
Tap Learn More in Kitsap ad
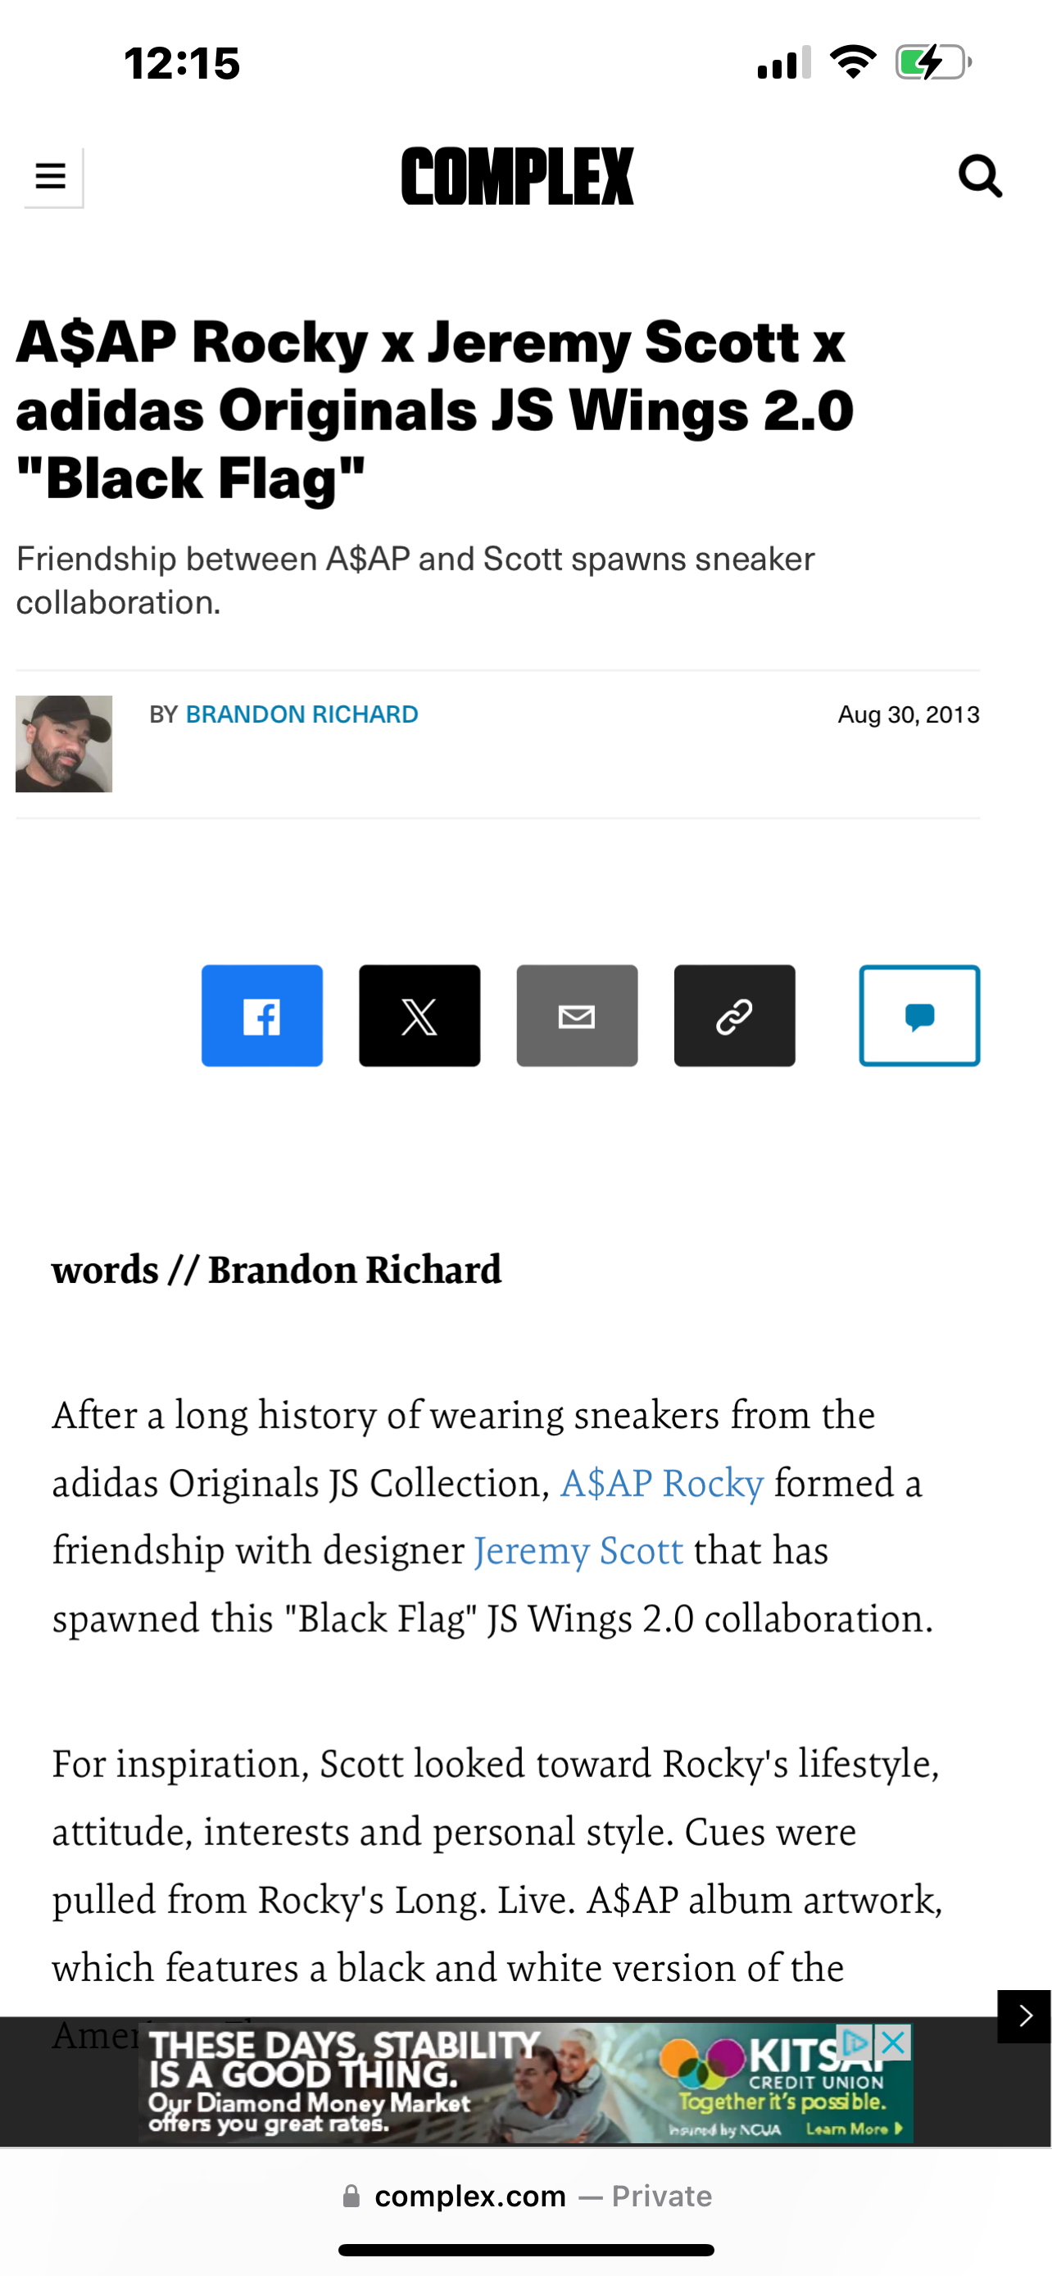coord(853,2129)
